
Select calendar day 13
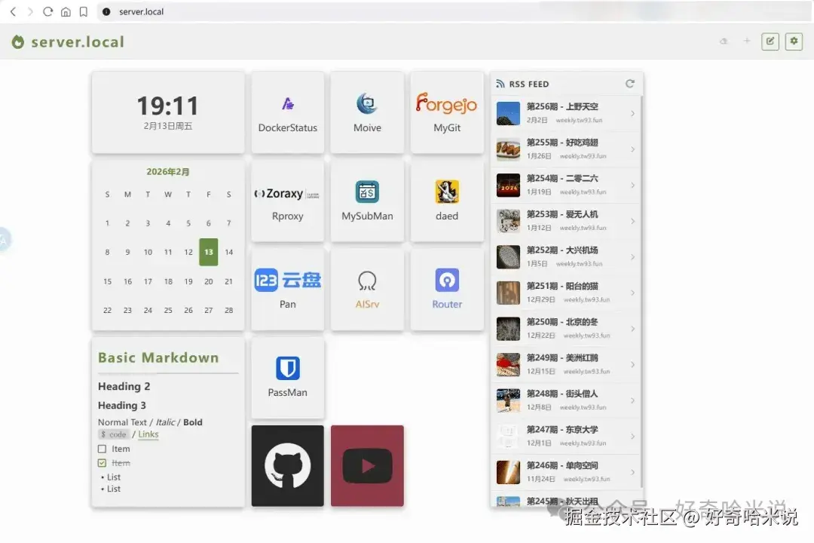pos(208,252)
